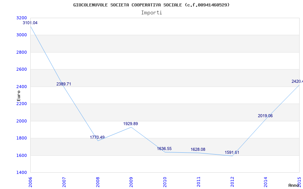The height and width of the screenshot is (189, 303).
Task: Click the 2008 year axis label
Action: pos(98,182)
